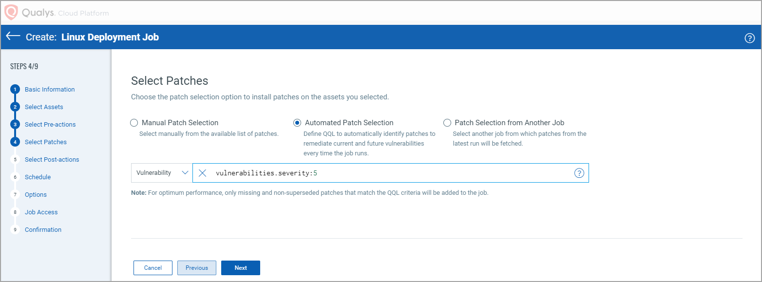This screenshot has height=282, width=762.
Task: Choose Patch Selection from Another Job
Action: pos(447,123)
